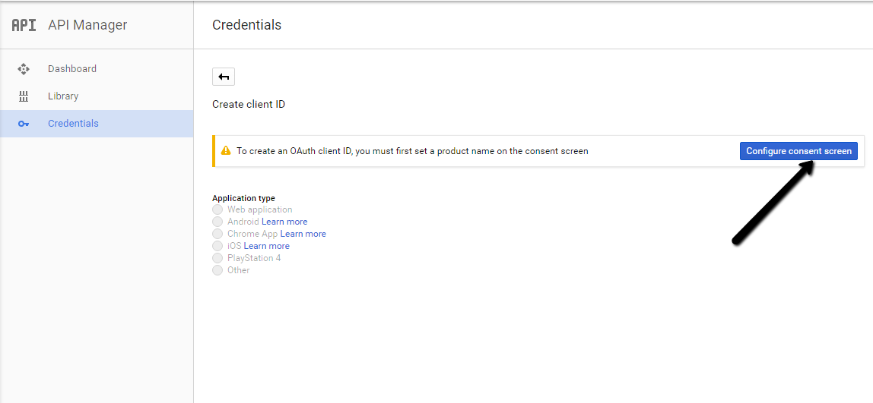Choose the Chrome App radio option

[217, 234]
